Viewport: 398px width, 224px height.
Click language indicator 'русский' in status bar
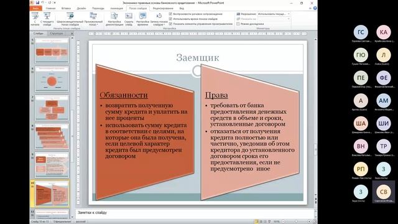[x=81, y=222]
